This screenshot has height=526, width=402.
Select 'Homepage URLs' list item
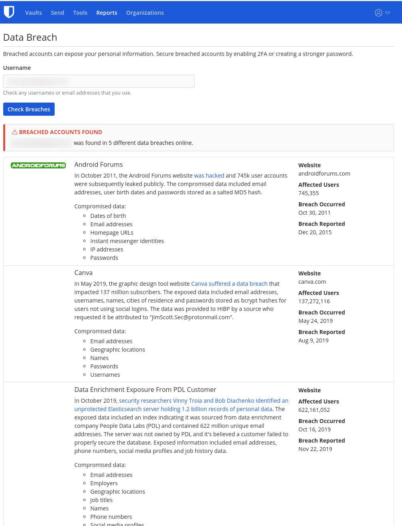coord(112,233)
